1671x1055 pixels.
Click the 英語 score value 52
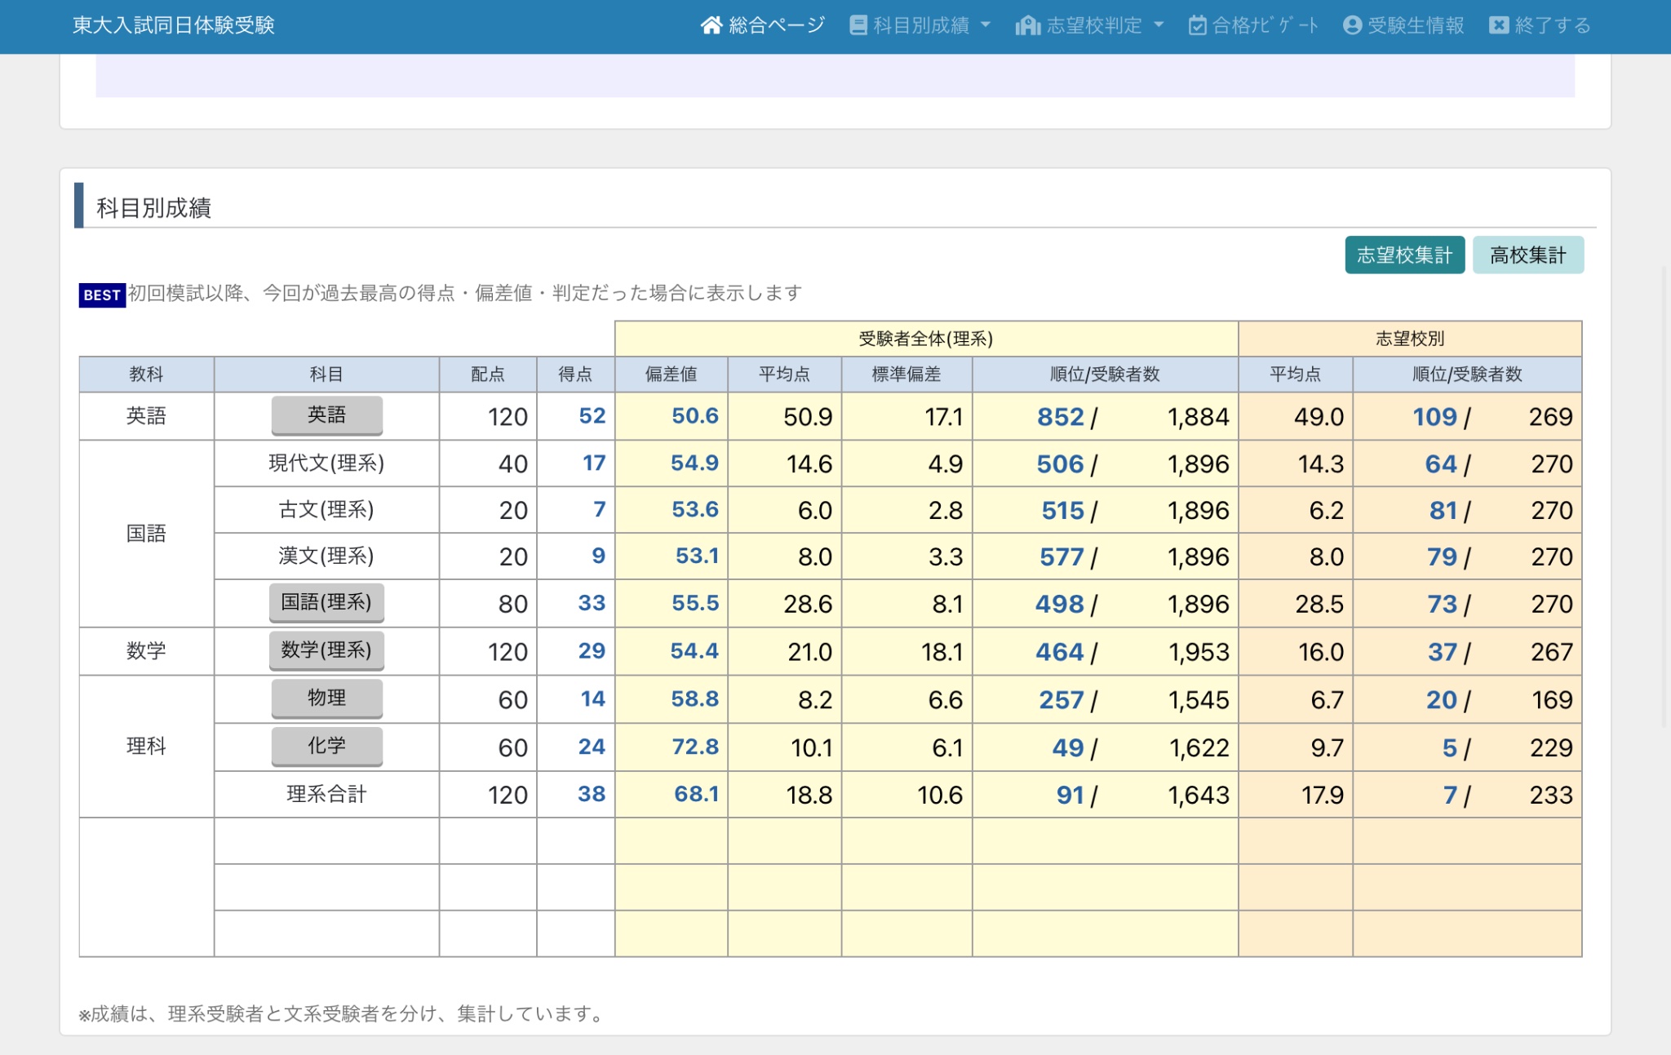pos(592,416)
